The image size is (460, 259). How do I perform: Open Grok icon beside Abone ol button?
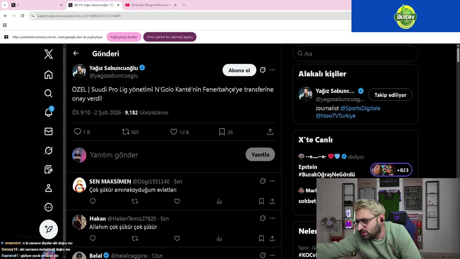[x=263, y=70]
